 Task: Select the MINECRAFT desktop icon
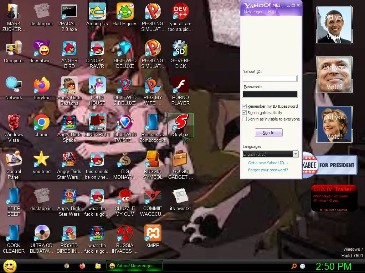[97, 125]
